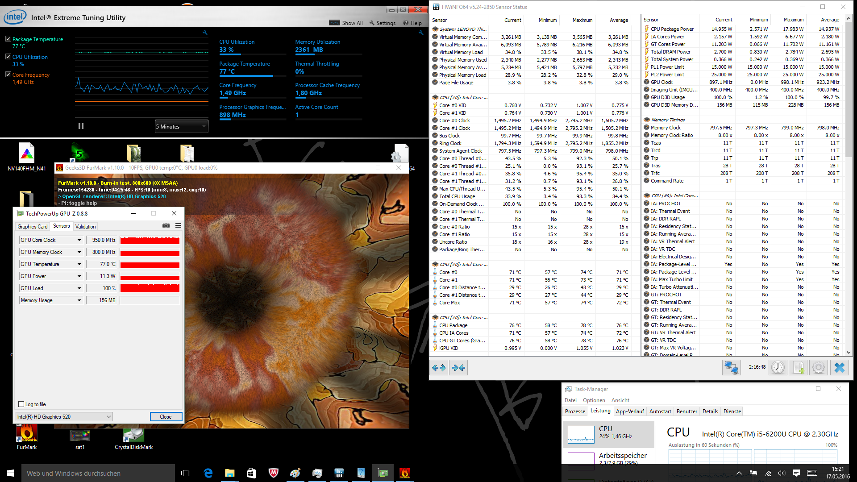The image size is (857, 482).
Task: Reset HWiNFO sensor timer clock icon
Action: (x=778, y=367)
